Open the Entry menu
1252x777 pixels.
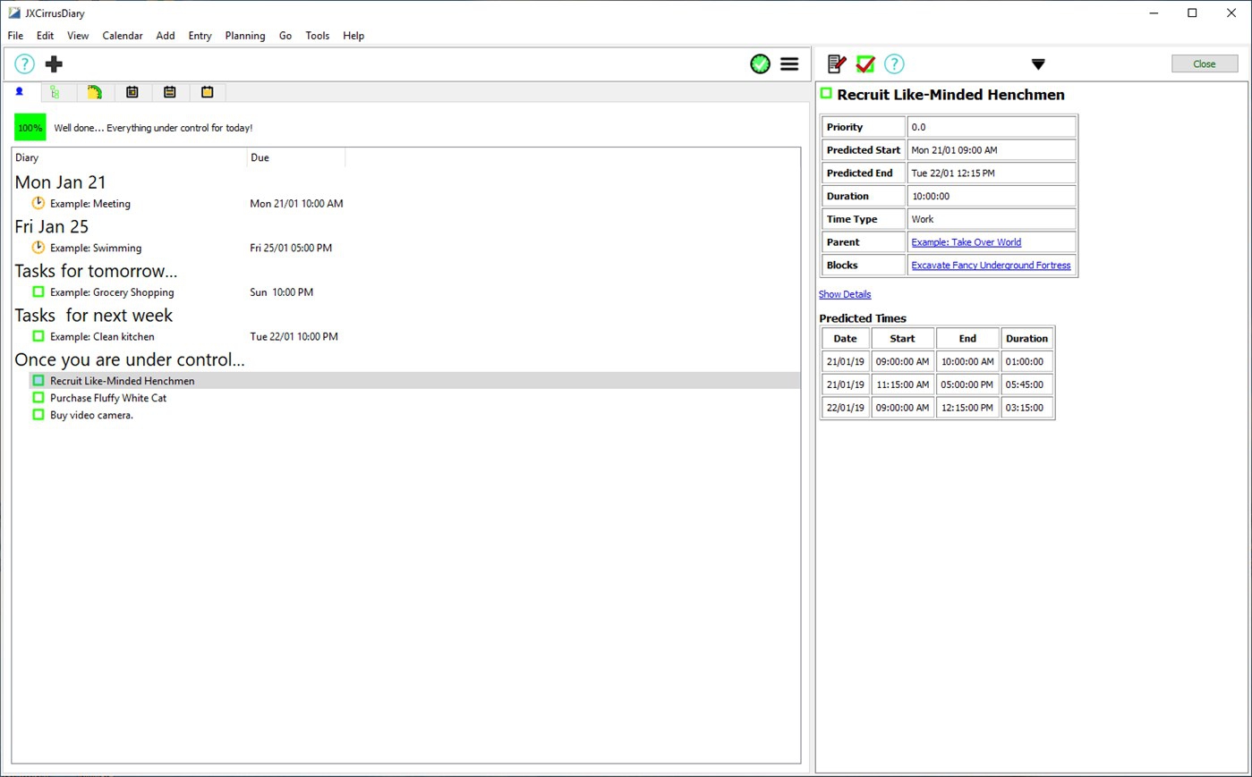click(200, 36)
